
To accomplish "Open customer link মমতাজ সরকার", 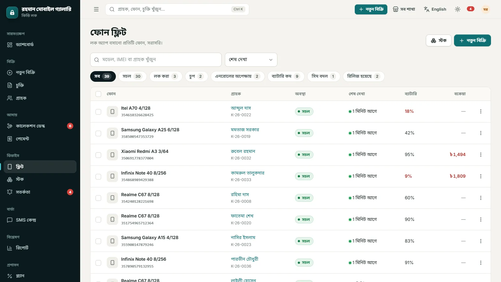I will [245, 130].
